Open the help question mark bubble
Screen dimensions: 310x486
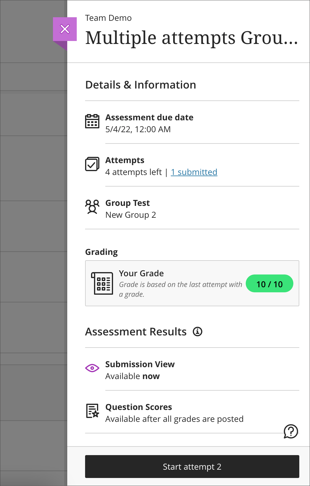coord(291,431)
